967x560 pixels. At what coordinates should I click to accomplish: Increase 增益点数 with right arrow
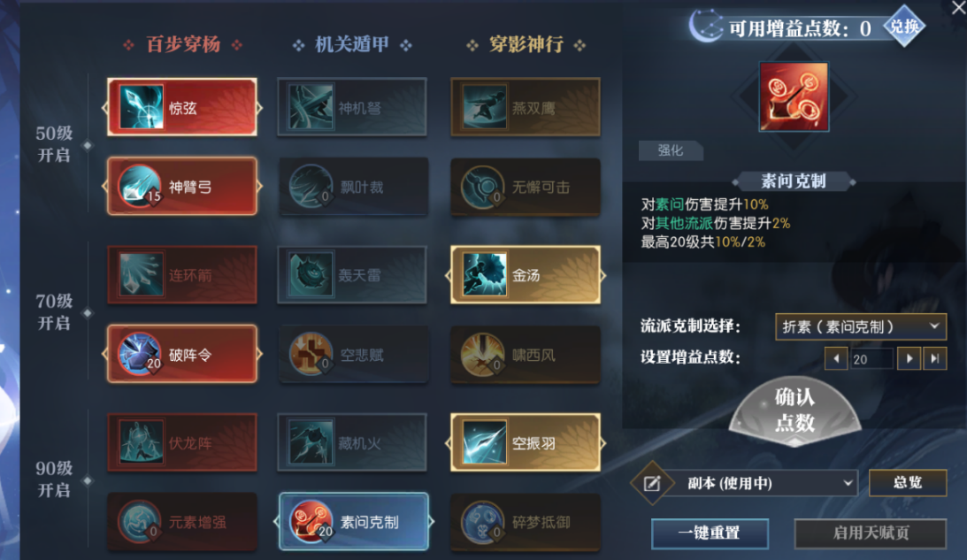[909, 358]
